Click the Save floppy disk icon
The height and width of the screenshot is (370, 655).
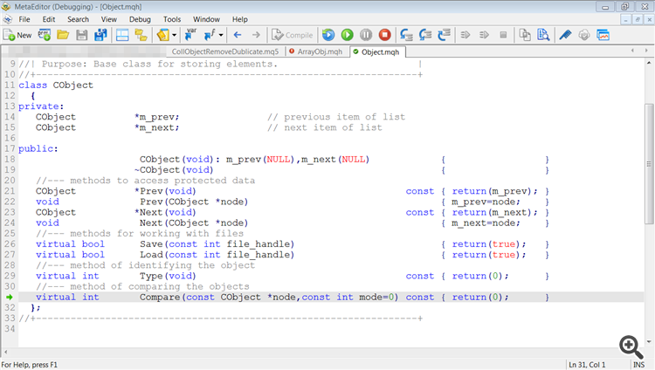[x=82, y=35]
